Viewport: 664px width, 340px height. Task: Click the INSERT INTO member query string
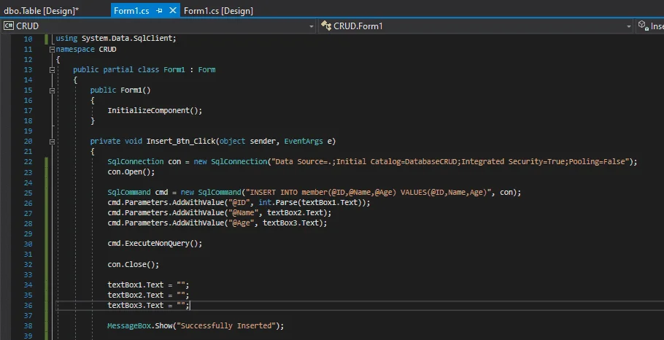point(368,192)
